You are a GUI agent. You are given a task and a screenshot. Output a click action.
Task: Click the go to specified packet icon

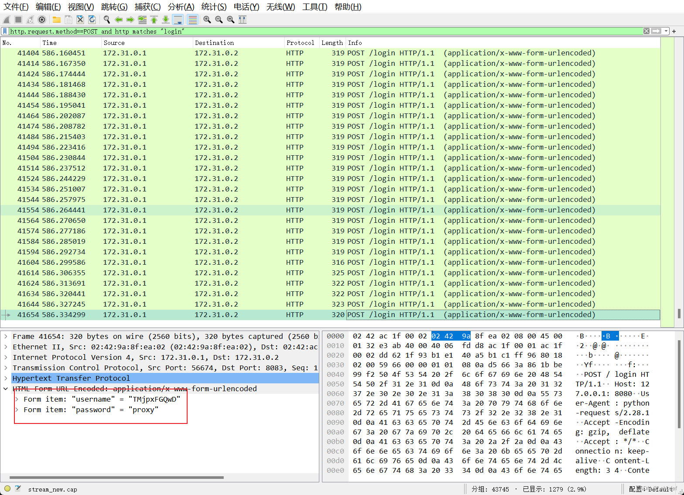[142, 20]
